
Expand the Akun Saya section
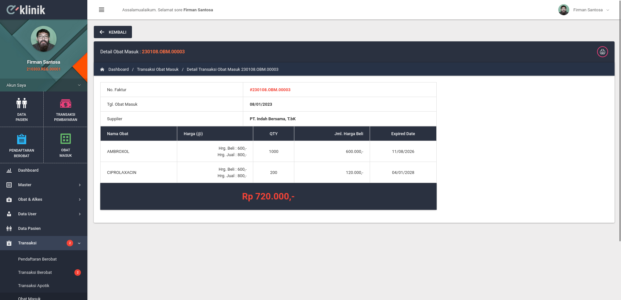44,85
